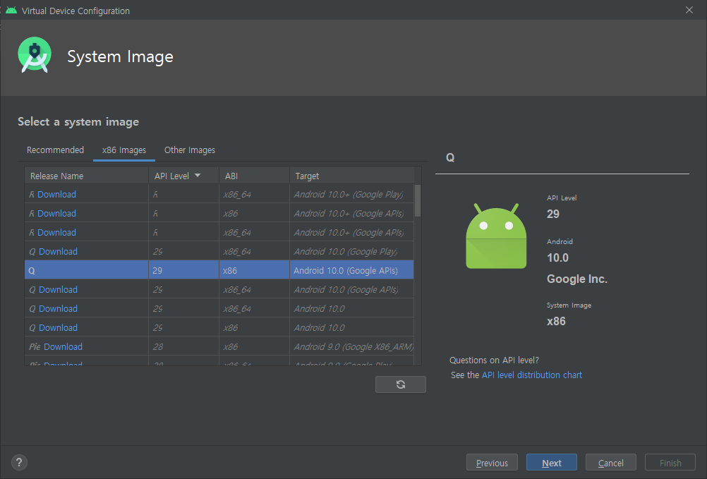Sort table by Release Name header
Screen dimensions: 707x479
[x=87, y=176]
